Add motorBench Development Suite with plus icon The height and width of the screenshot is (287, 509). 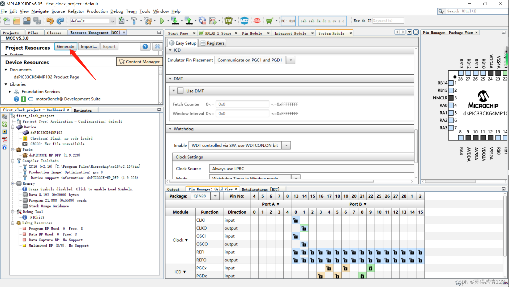[23, 99]
